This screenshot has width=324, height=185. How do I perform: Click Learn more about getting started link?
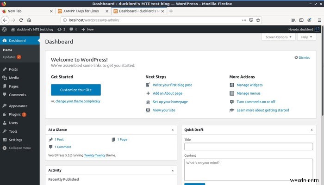tap(263, 110)
